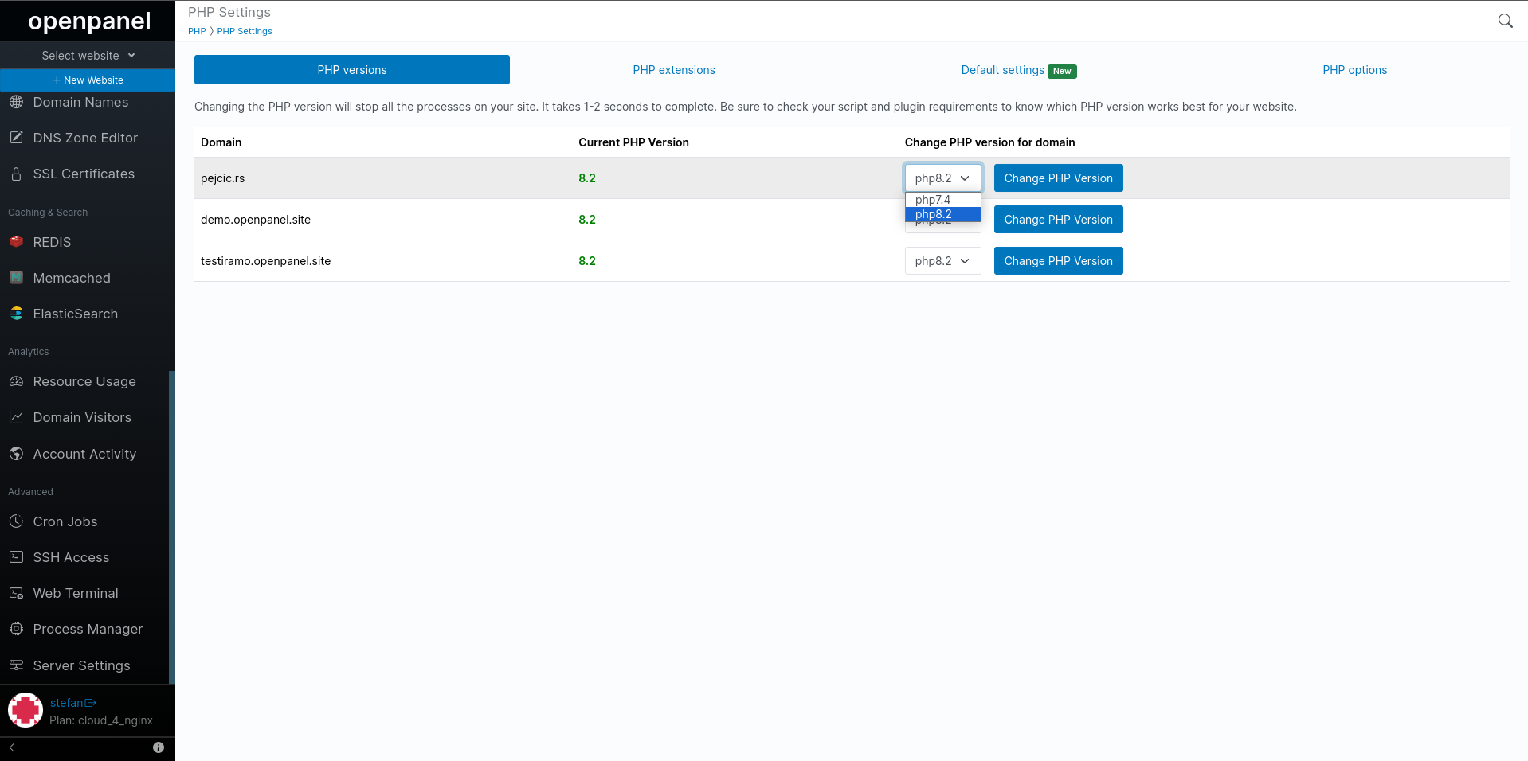This screenshot has width=1528, height=761.
Task: Click the Cron Jobs clock icon
Action: tap(16, 521)
